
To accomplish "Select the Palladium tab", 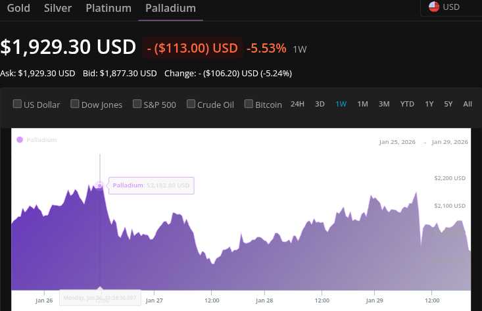I will (170, 9).
